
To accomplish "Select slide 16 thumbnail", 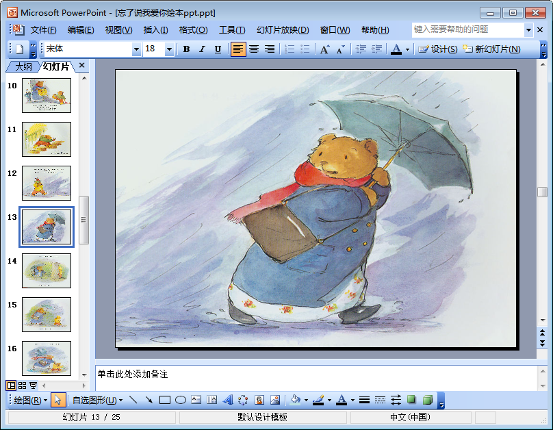I will coord(47,358).
